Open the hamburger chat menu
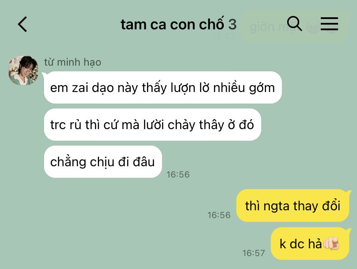Screen dimensions: 357x269 pos(329,24)
